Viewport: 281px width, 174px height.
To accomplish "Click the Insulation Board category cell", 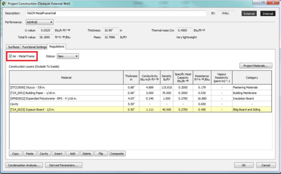I will point(252,99).
